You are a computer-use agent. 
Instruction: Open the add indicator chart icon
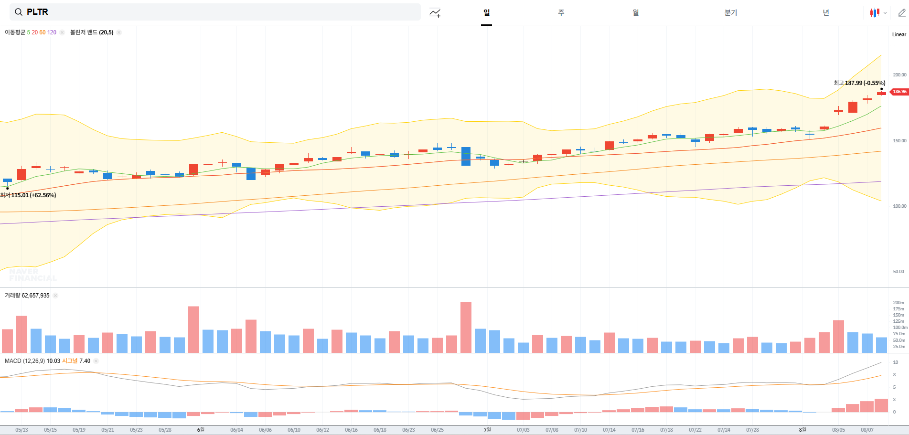click(x=435, y=13)
